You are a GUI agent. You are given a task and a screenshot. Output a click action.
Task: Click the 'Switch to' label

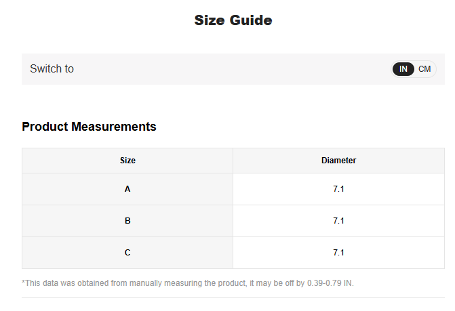pyautogui.click(x=52, y=69)
